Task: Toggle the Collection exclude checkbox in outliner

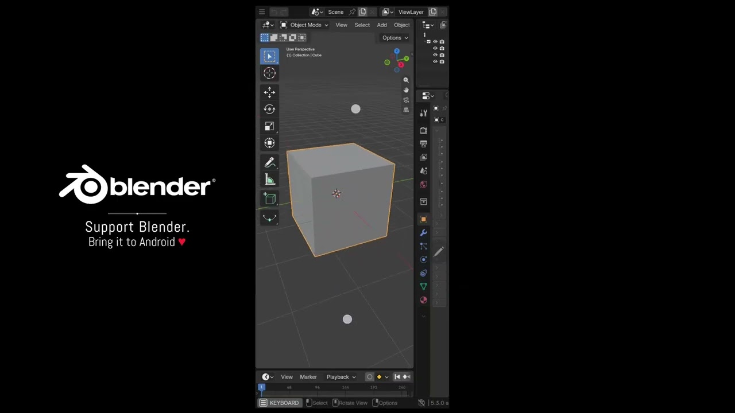Action: 428,42
